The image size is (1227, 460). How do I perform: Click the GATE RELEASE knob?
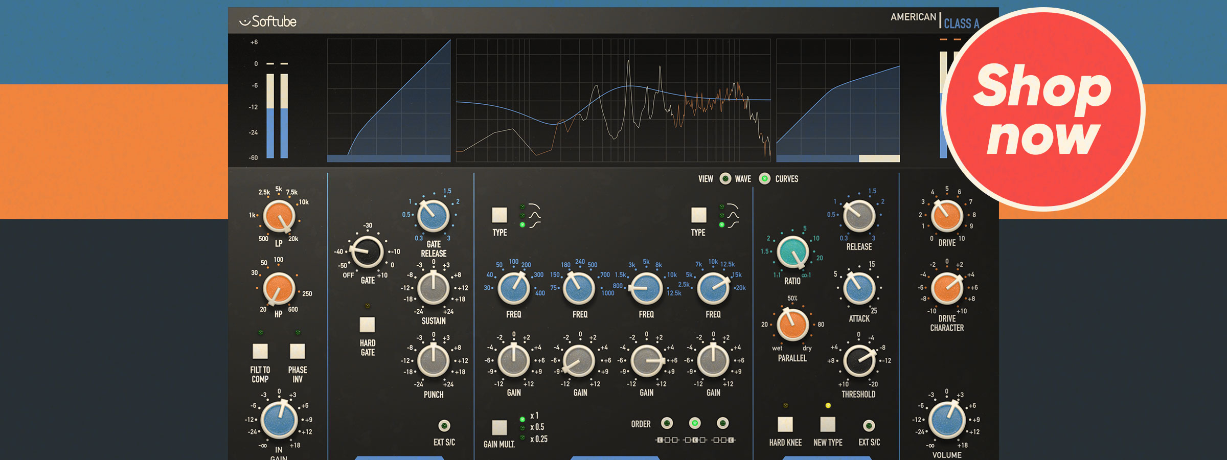coord(433,216)
